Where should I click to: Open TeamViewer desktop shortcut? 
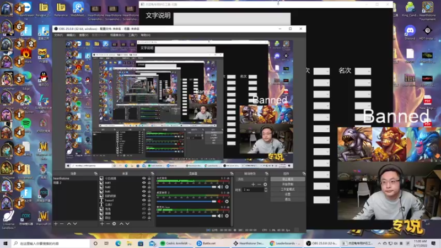click(x=26, y=10)
